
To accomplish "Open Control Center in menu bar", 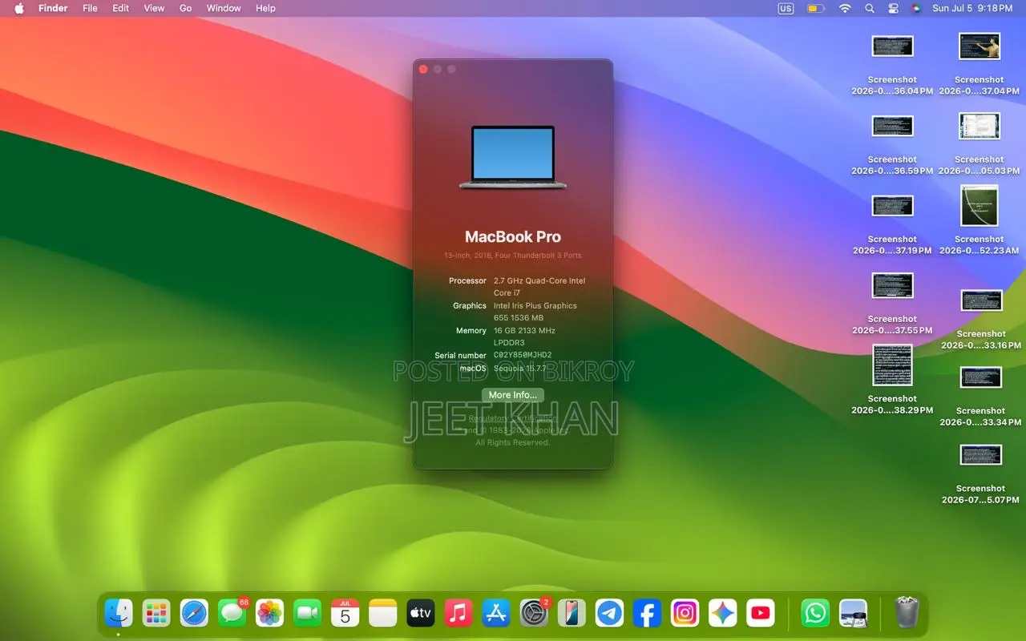I will (894, 8).
